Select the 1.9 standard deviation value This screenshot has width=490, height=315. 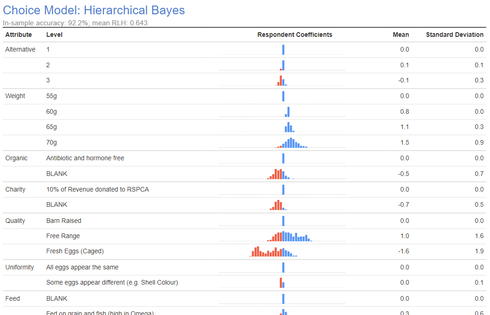tap(479, 251)
